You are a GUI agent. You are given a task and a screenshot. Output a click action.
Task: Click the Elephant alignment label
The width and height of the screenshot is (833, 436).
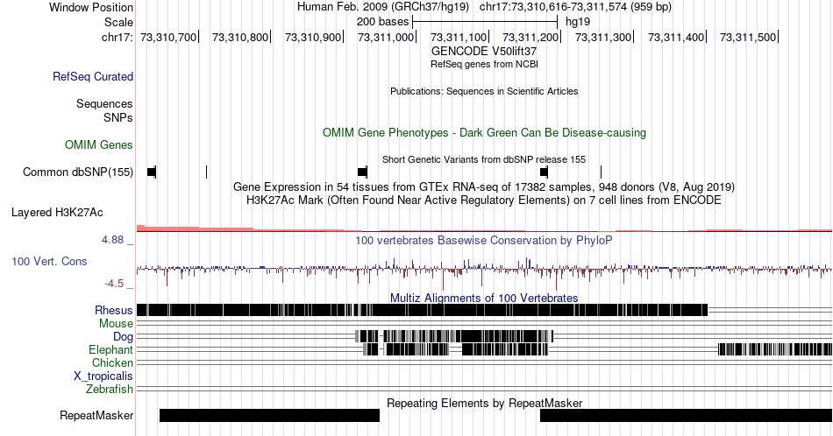[111, 349]
